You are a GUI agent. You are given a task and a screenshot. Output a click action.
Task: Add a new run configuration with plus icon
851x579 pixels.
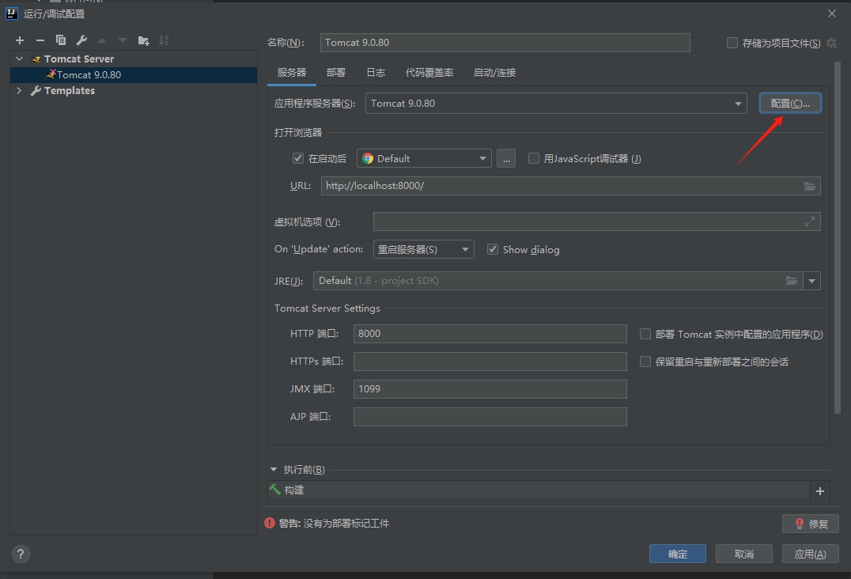(20, 40)
